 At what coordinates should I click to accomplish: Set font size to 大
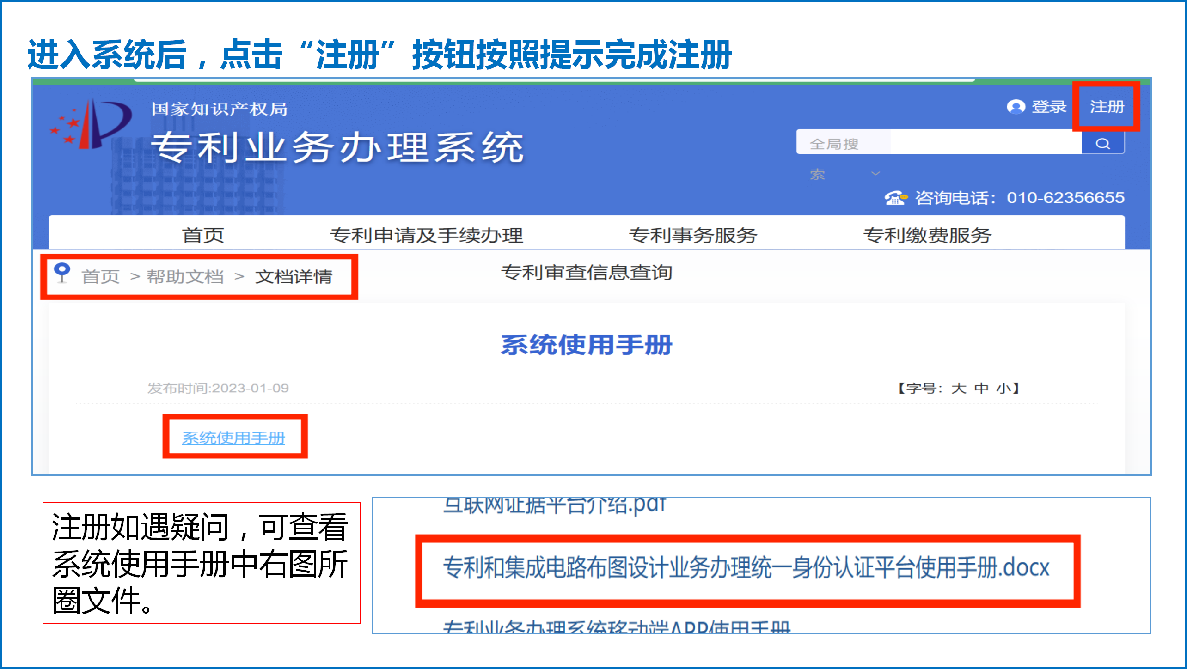click(x=958, y=388)
